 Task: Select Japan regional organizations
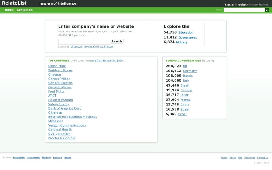pyautogui.click(x=185, y=95)
